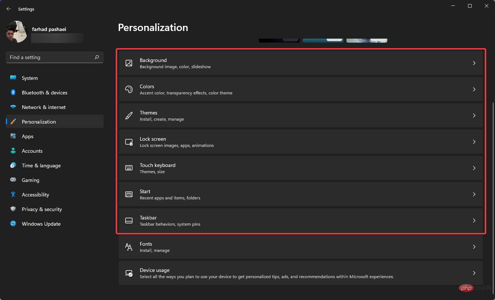Click 'Recent apps and items, folders' text
Image resolution: width=495 pixels, height=300 pixels.
coord(170,198)
